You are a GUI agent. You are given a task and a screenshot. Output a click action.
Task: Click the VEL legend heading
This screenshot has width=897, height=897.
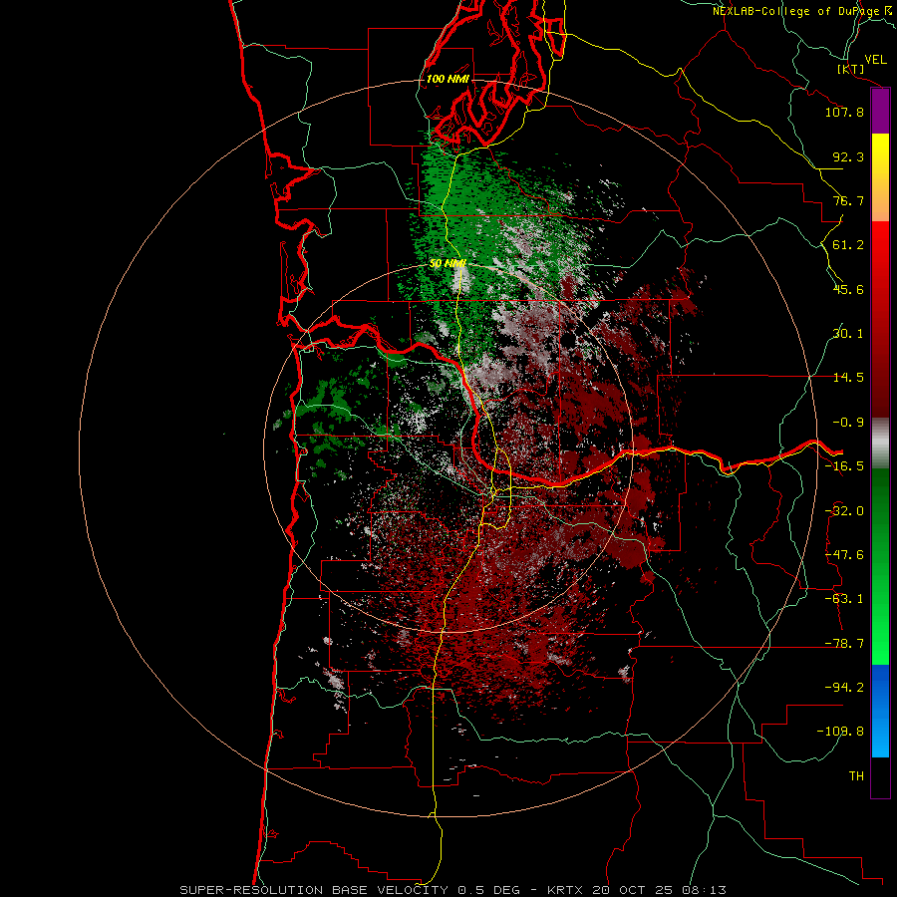[x=875, y=60]
